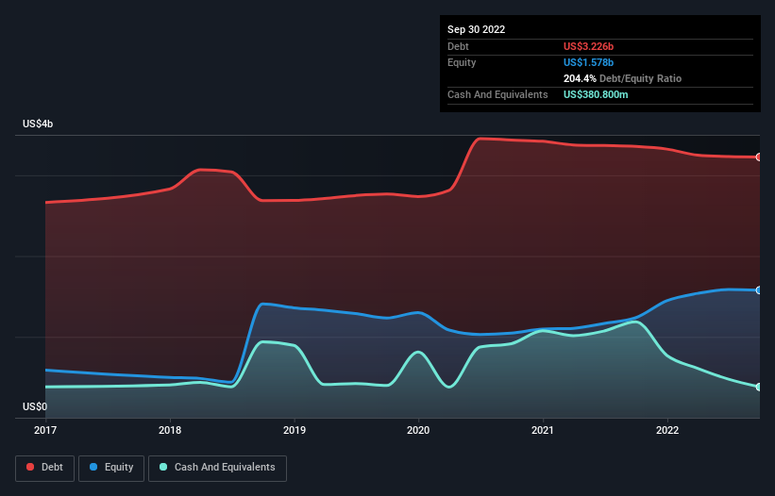Click the 2020 x-axis label
This screenshot has height=496, width=775.
point(418,430)
